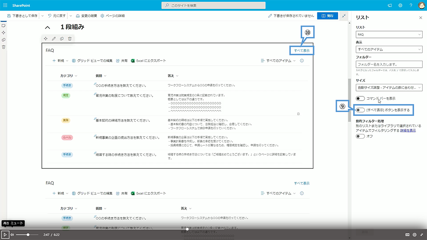Open the video player settings gear
427x240 pixels.
(x=415, y=234)
